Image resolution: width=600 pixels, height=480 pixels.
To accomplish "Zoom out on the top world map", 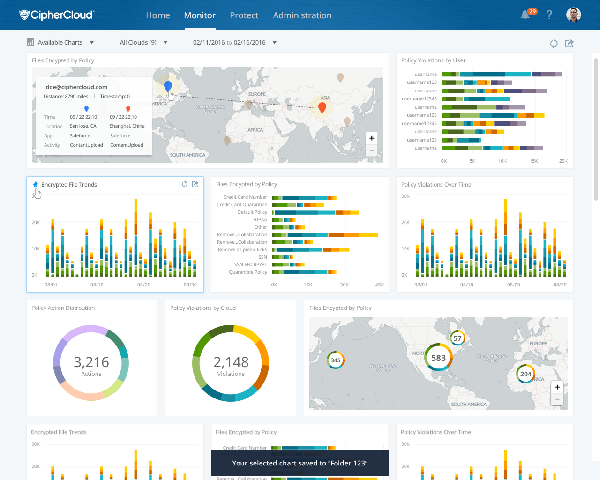I will click(372, 150).
